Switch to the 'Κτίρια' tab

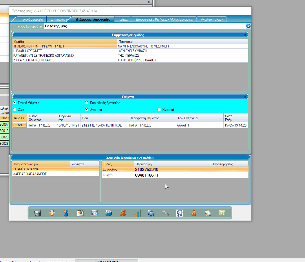coord(123,19)
